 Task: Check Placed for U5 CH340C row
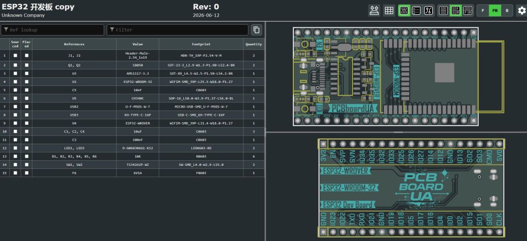click(x=27, y=98)
